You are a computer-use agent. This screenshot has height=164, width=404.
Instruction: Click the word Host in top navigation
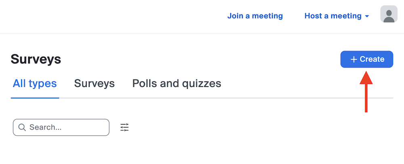coord(313,16)
